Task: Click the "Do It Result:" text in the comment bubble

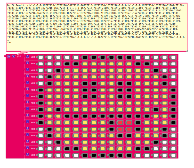Action: click(16, 5)
